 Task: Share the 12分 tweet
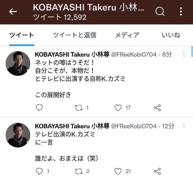click(x=157, y=171)
